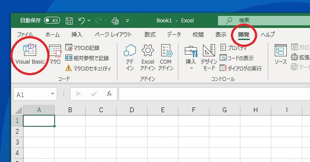Screen dimensions: 310x162
Task: Open the ページレイアウト tab
Action: 113,34
